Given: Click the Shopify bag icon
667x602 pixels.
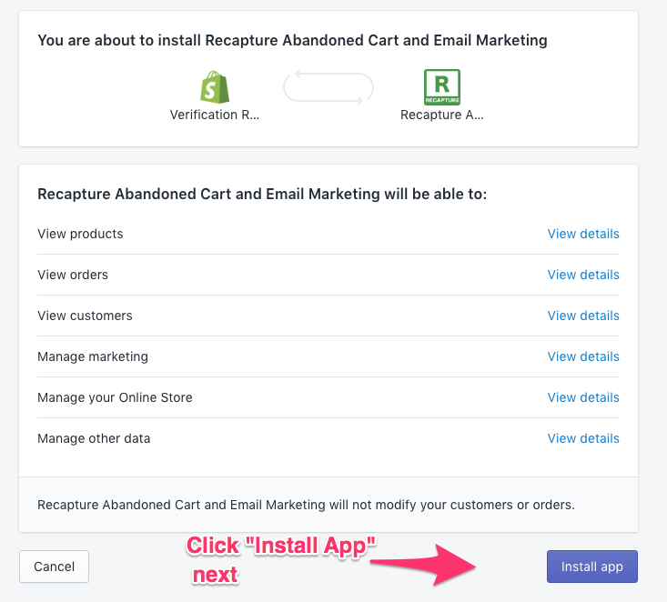Looking at the screenshot, I should [215, 87].
